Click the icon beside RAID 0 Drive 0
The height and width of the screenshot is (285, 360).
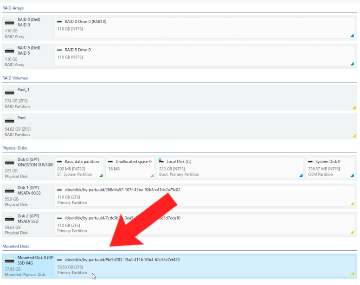59,22
